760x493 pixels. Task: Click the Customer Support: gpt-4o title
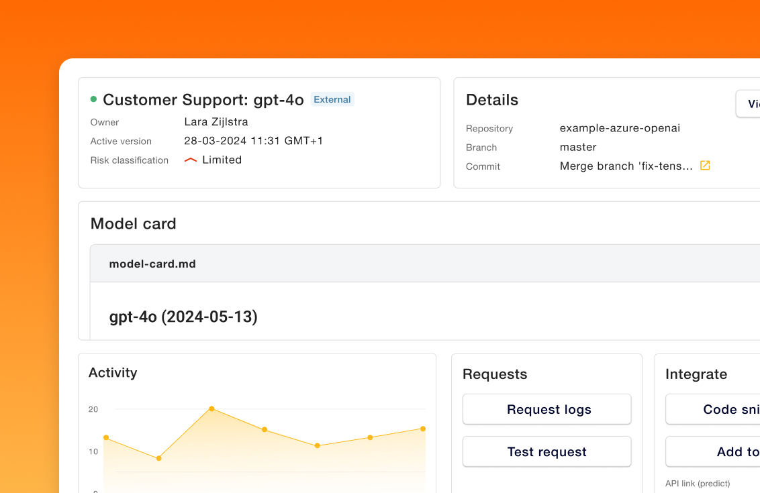[203, 100]
